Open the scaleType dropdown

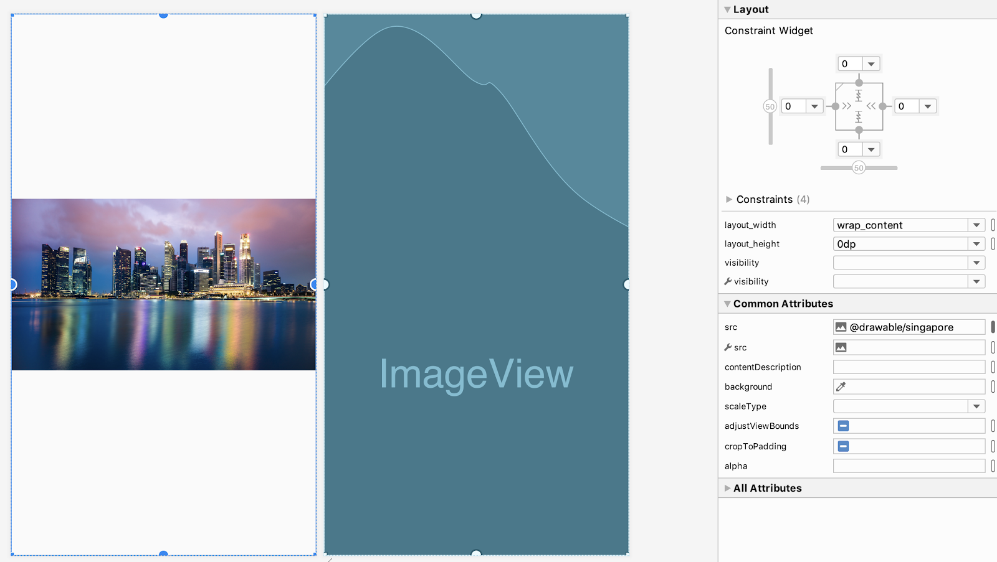click(976, 406)
